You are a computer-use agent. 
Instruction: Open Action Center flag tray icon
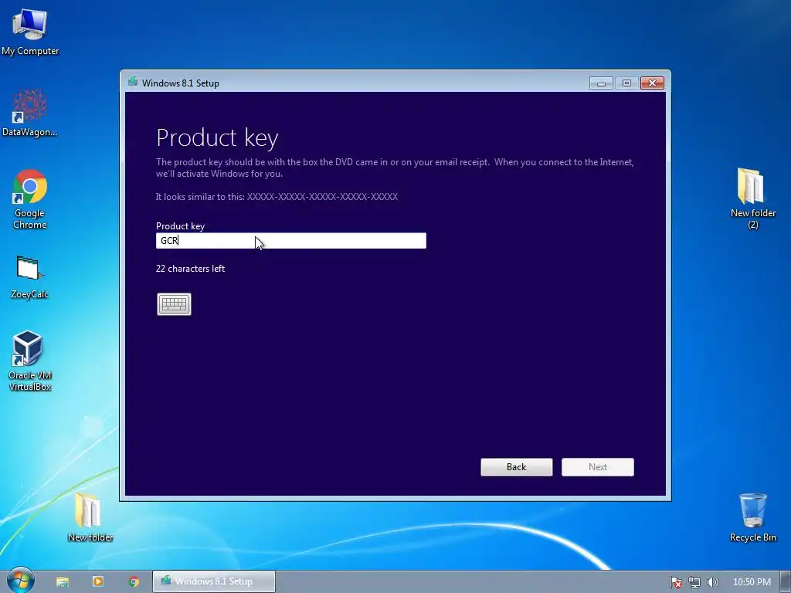(x=675, y=582)
